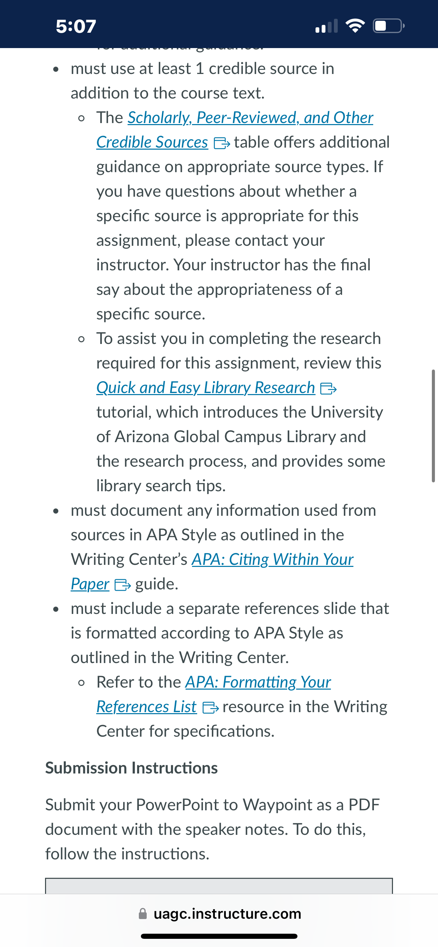Click the Paper link text
438x947 pixels.
coord(90,584)
